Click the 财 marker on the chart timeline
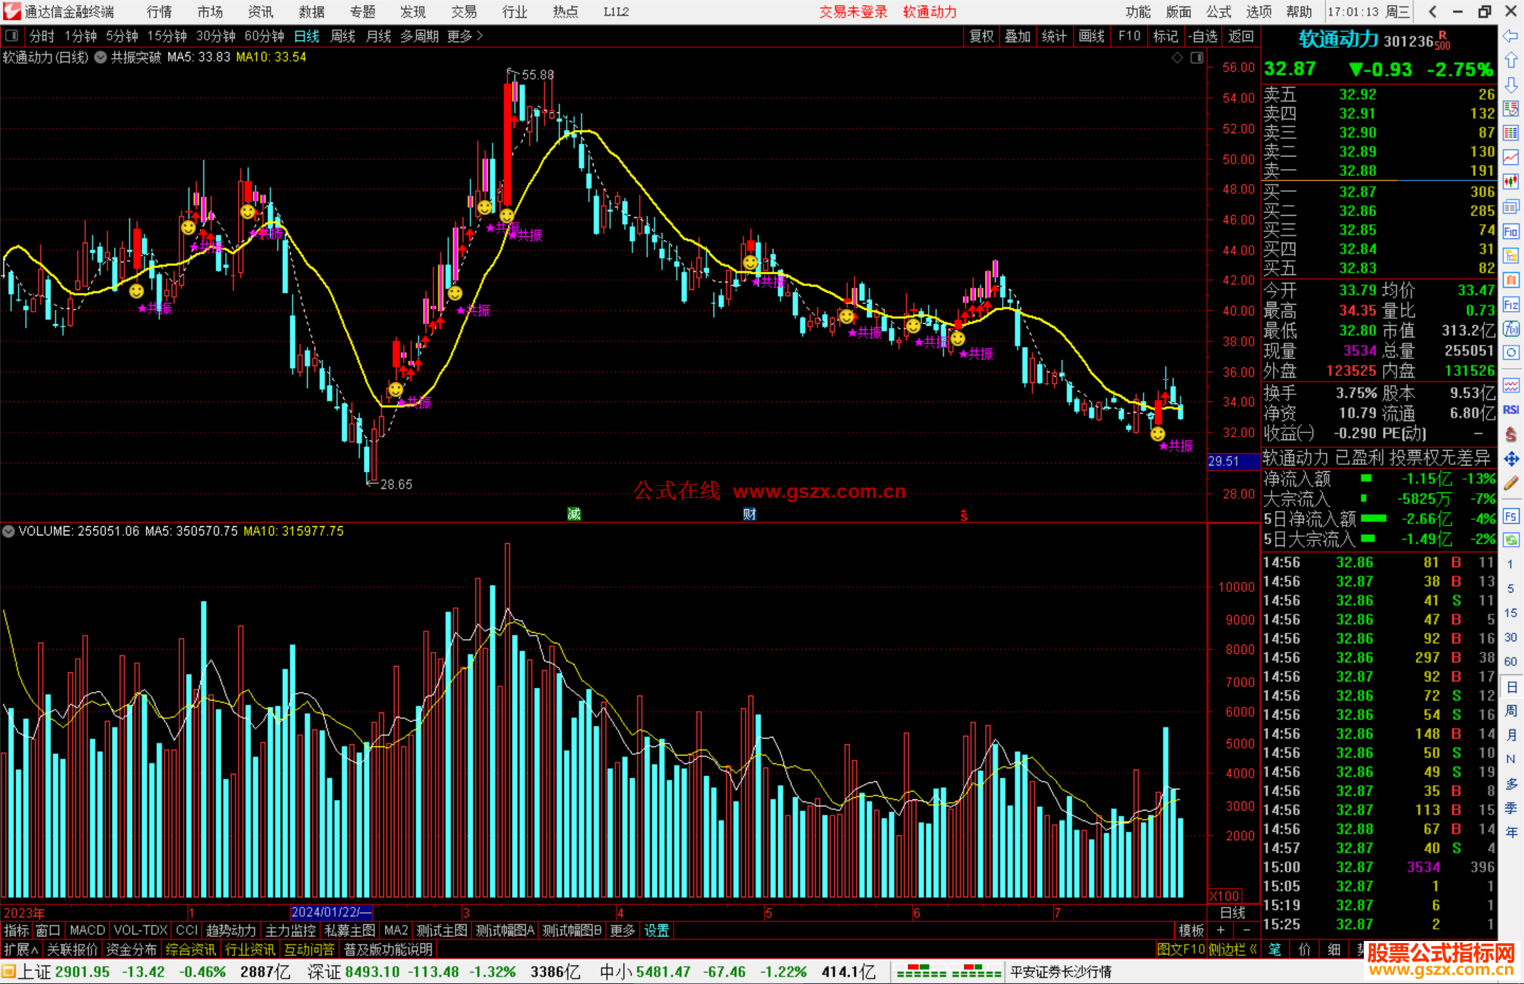 [749, 514]
